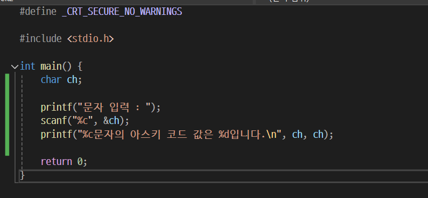Click printf on the 문자 입력 line
The width and height of the screenshot is (428, 198).
click(x=56, y=107)
